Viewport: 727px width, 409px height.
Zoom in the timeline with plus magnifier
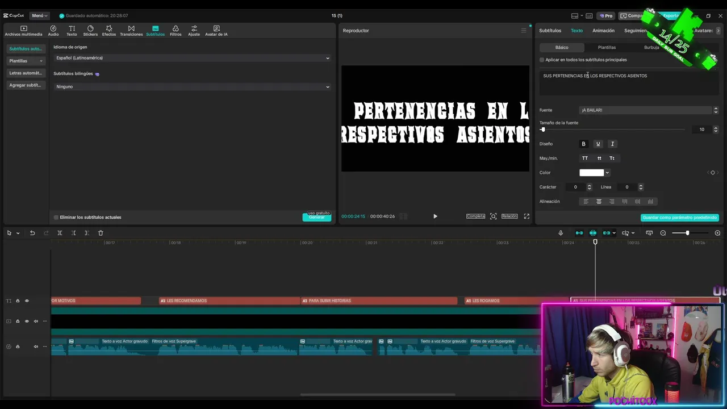click(717, 233)
